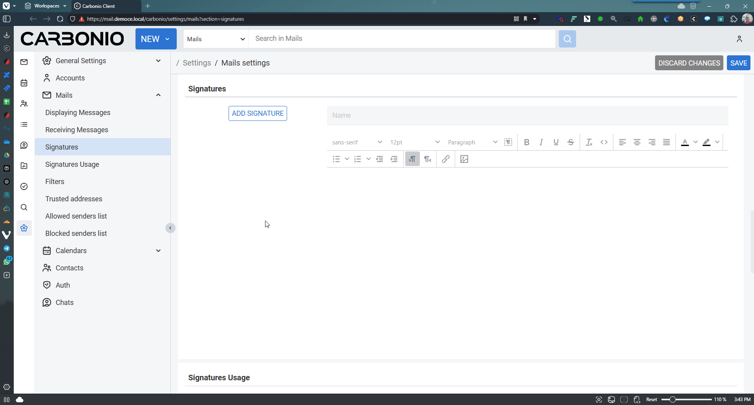The height and width of the screenshot is (405, 754).
Task: Open source code view icon
Action: click(x=604, y=142)
